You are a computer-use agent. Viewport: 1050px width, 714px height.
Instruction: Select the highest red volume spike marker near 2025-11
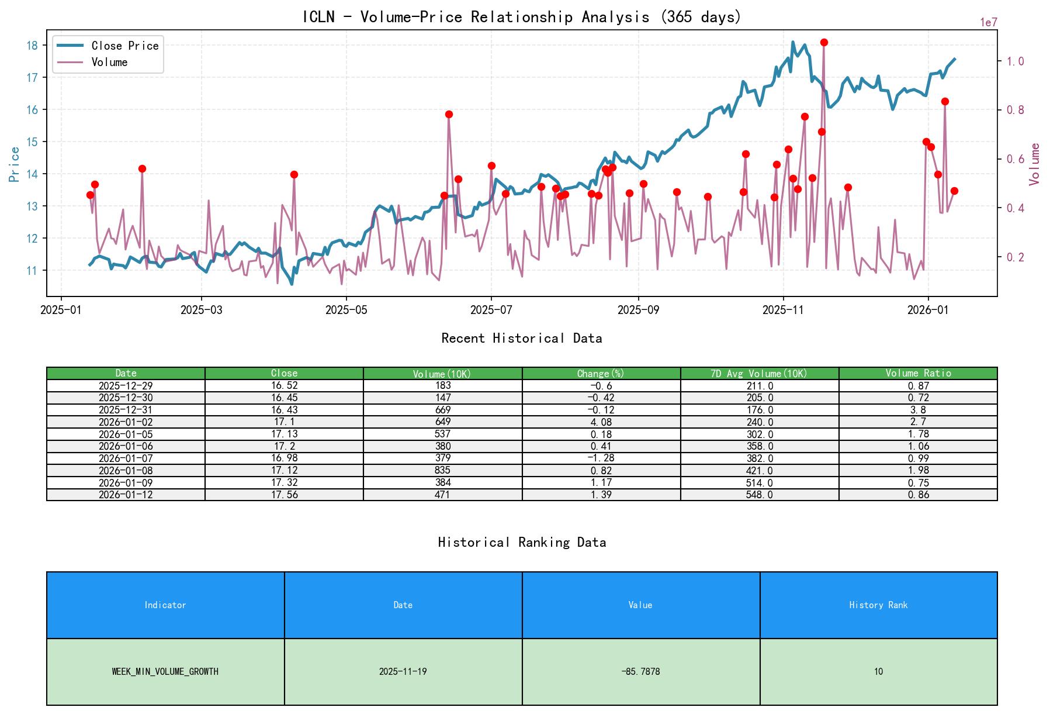pos(824,42)
